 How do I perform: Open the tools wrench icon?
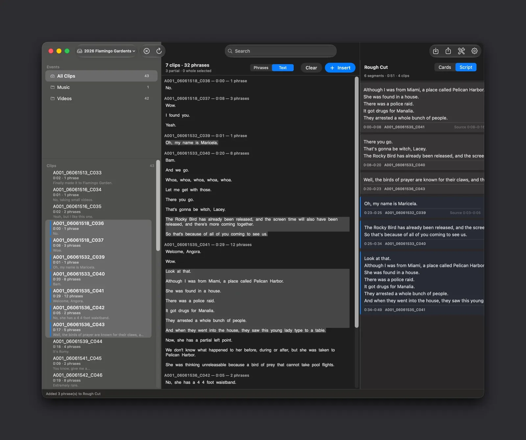click(x=461, y=51)
